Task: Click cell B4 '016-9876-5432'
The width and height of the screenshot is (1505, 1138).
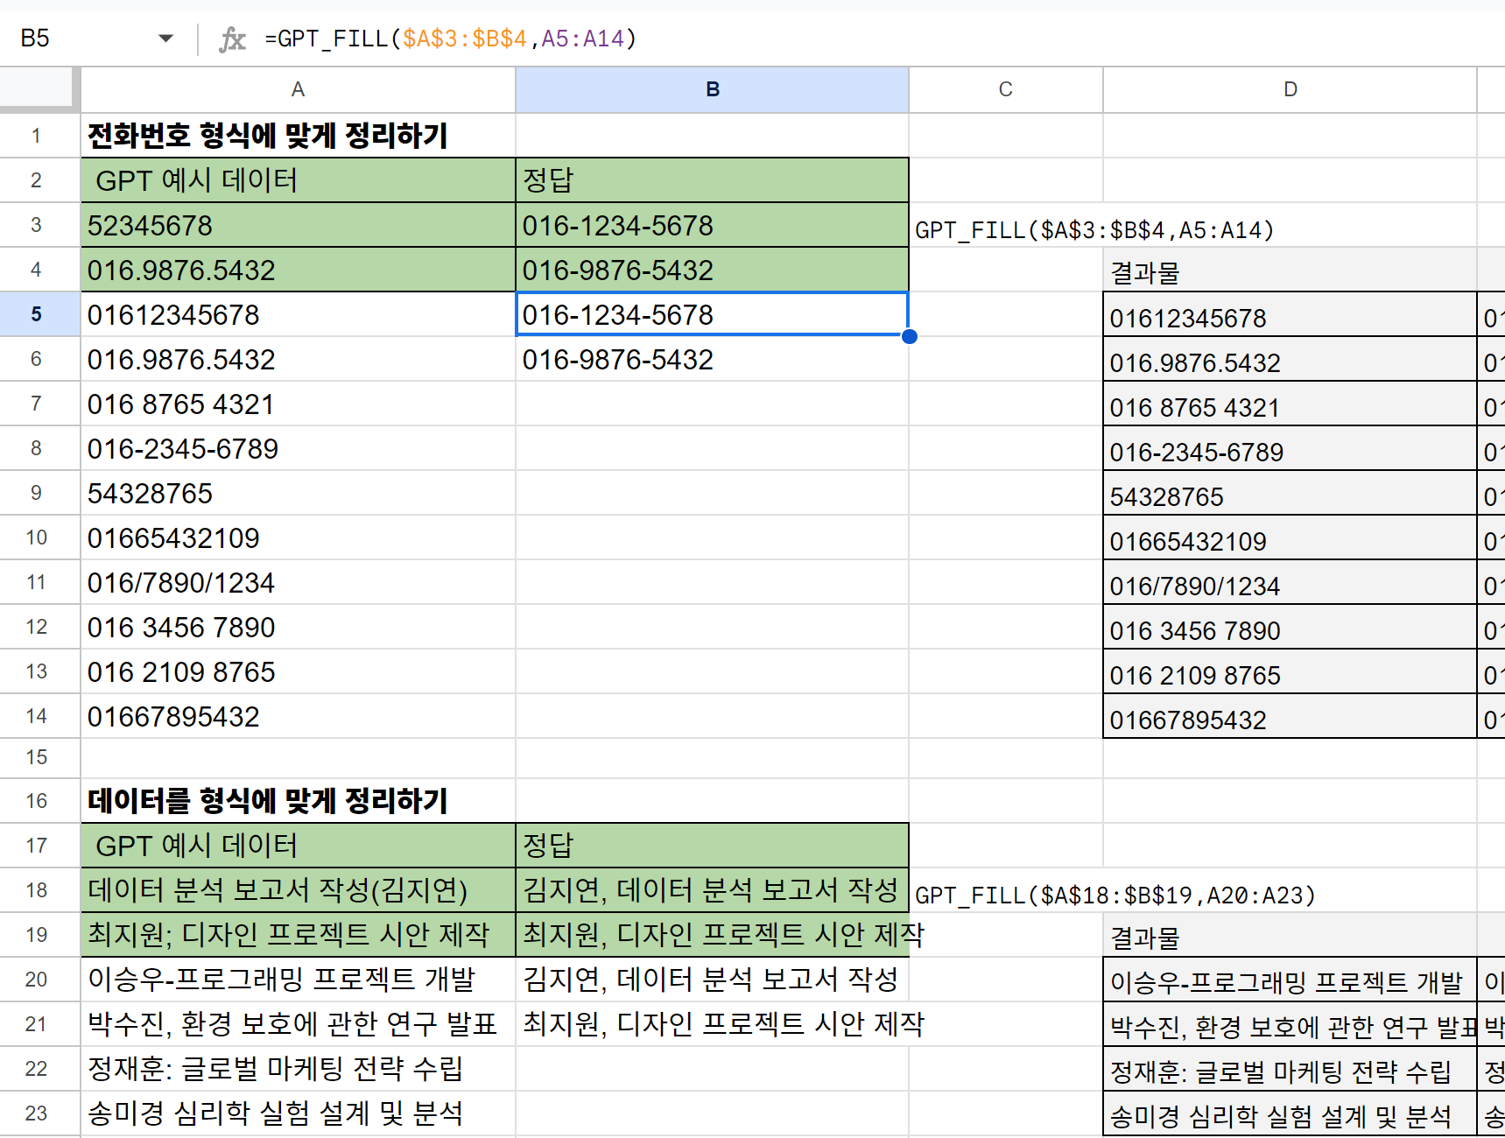Action: pyautogui.click(x=712, y=270)
